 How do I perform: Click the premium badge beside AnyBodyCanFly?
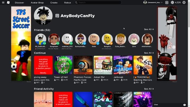tap(57, 16)
